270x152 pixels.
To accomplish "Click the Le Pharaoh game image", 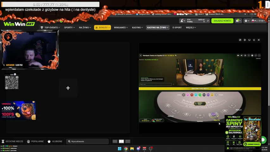I will click(252, 129).
